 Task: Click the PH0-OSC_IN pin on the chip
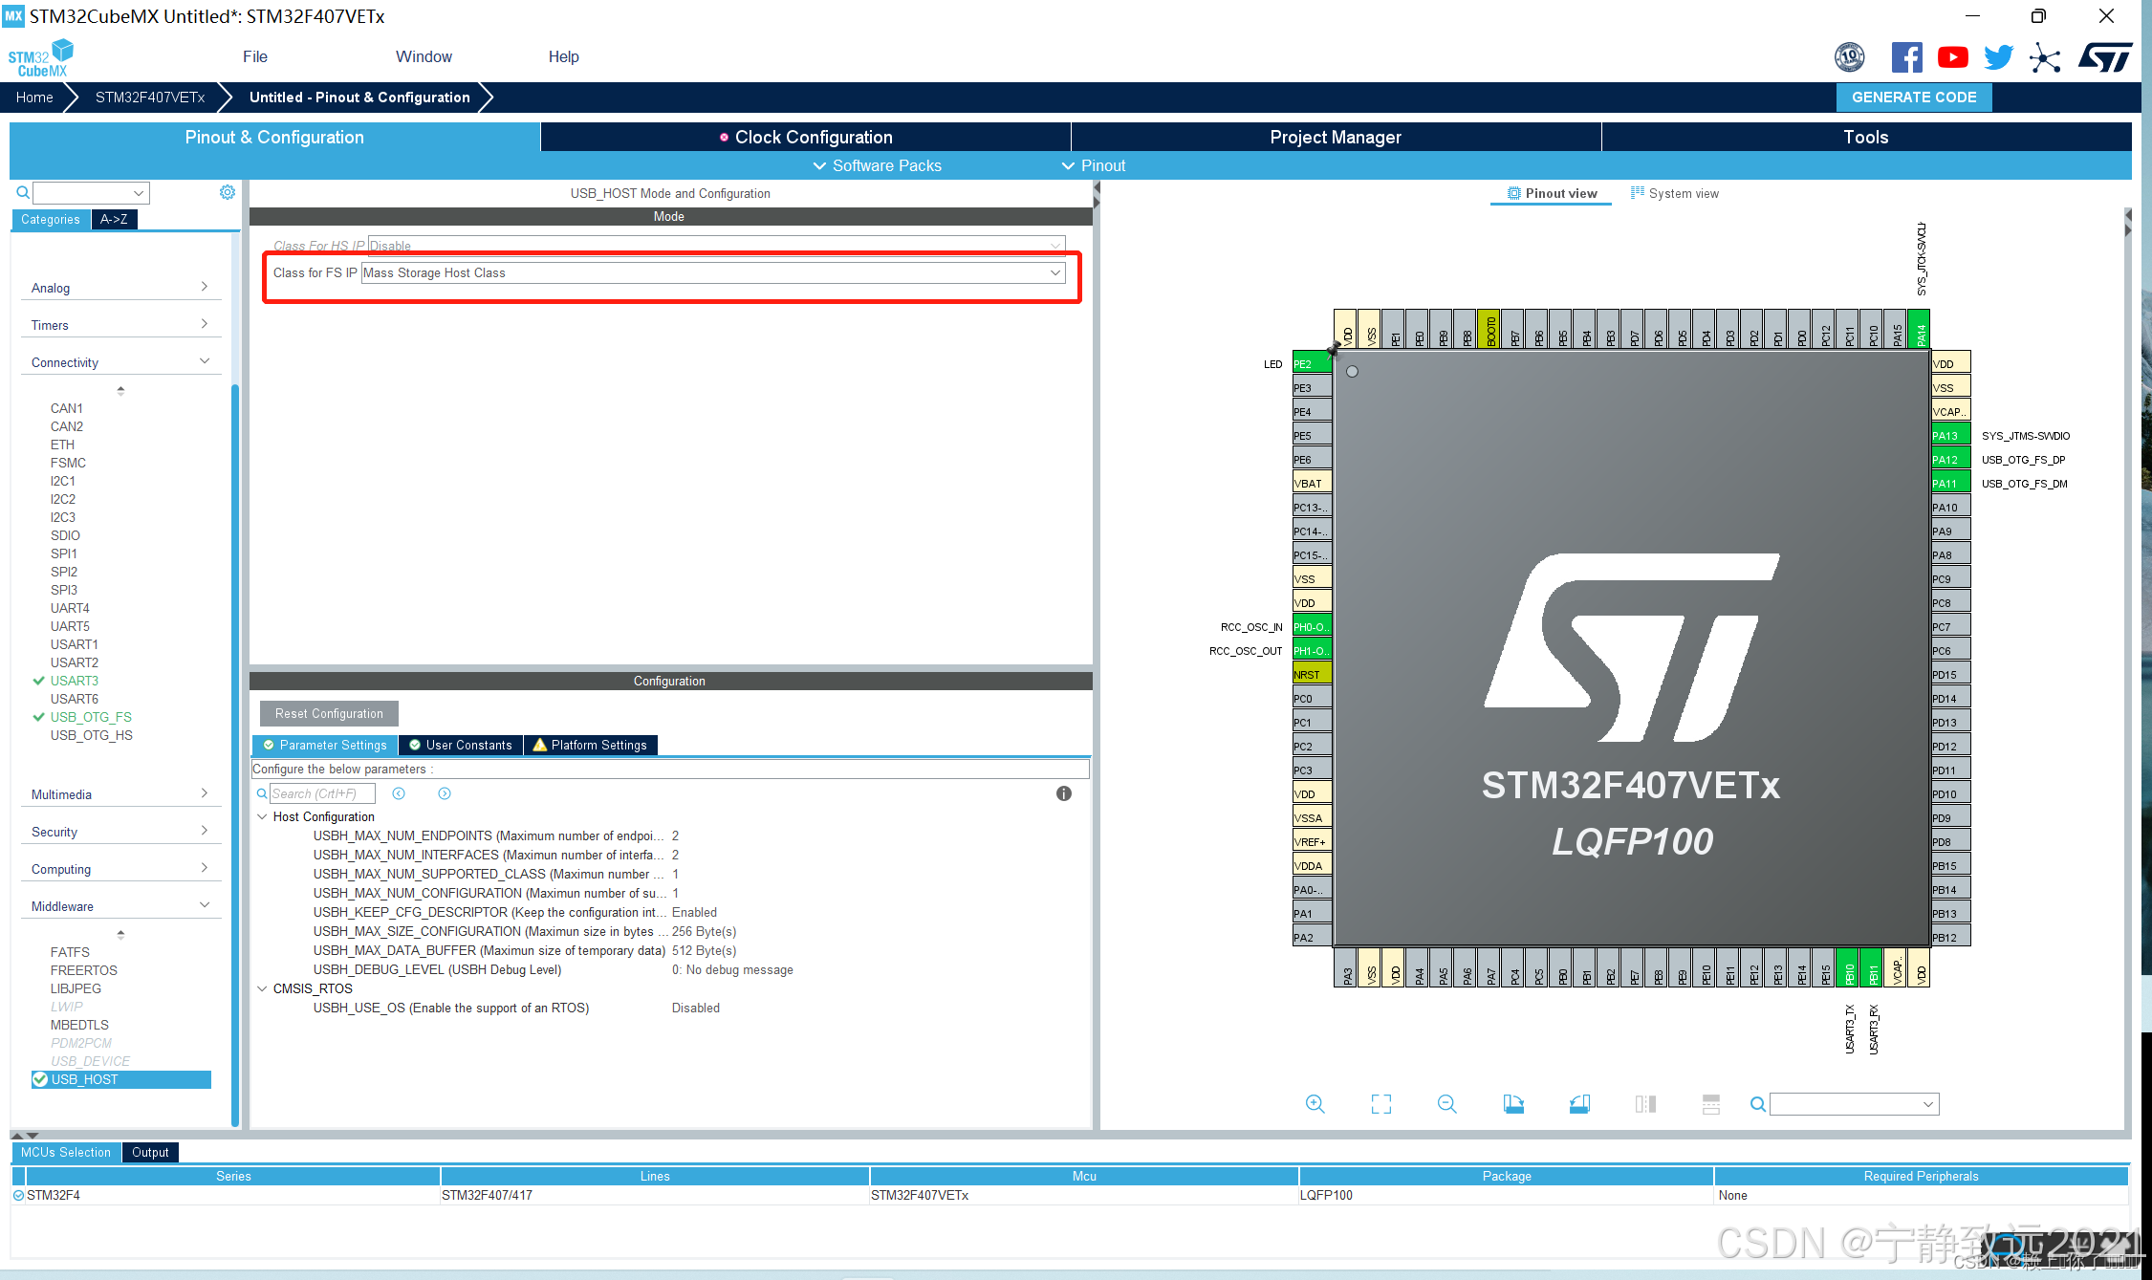coord(1312,626)
